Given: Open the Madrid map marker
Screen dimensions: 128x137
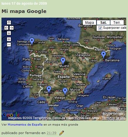Looking at the screenshot, I should [x=63, y=61].
